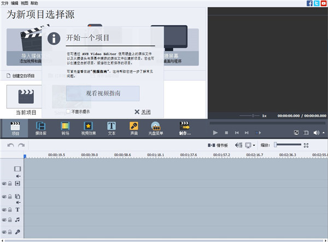The image size is (328, 242).
Task: Open the Facebook icon link
Action: point(309,3)
